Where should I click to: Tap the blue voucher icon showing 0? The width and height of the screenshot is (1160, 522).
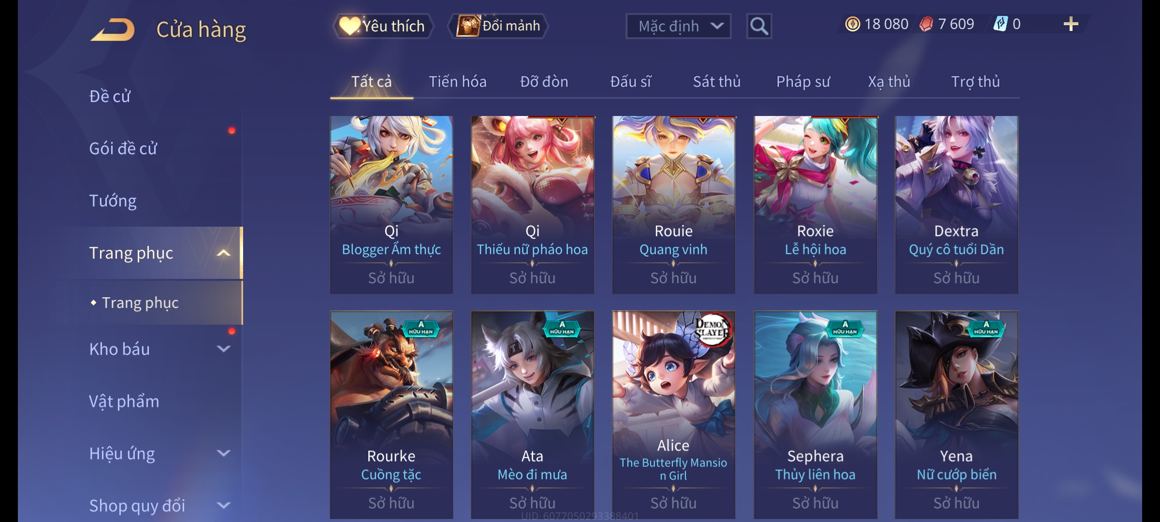click(x=1000, y=24)
